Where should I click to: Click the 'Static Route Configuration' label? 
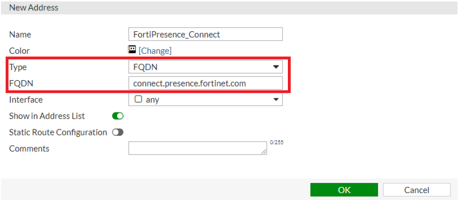58,132
